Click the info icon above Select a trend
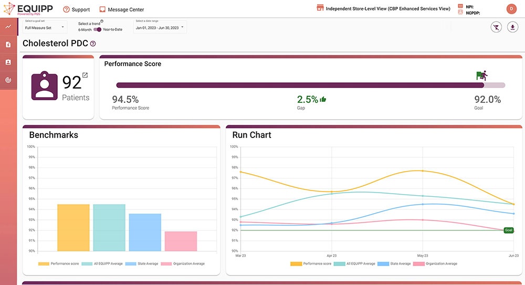 pos(101,22)
